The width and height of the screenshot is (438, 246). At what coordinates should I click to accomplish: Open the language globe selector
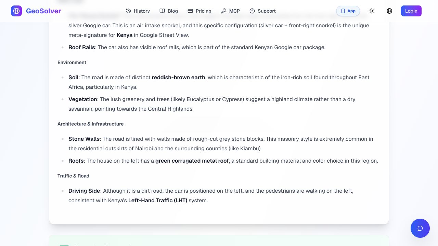point(389,11)
